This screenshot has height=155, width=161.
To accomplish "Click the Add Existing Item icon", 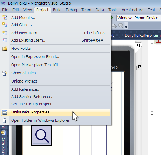I will pyautogui.click(x=5, y=40).
